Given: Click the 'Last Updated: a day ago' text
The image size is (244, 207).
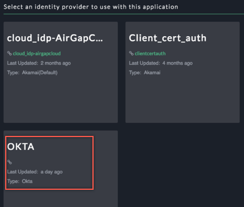Looking at the screenshot, I should click(35, 172).
